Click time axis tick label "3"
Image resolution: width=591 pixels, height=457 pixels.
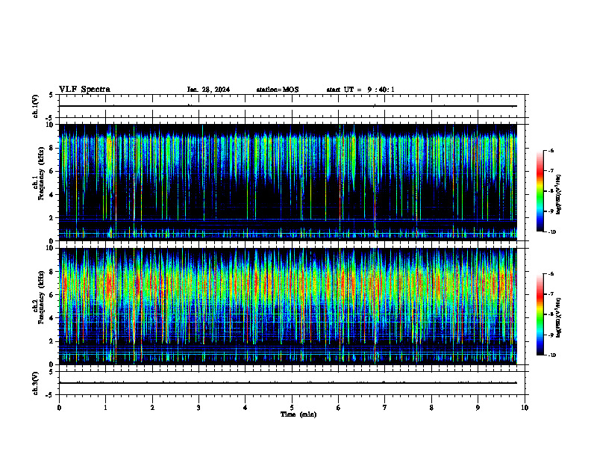tap(198, 408)
